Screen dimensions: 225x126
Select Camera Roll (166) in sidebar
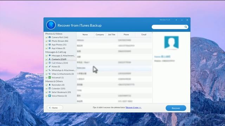(60, 37)
